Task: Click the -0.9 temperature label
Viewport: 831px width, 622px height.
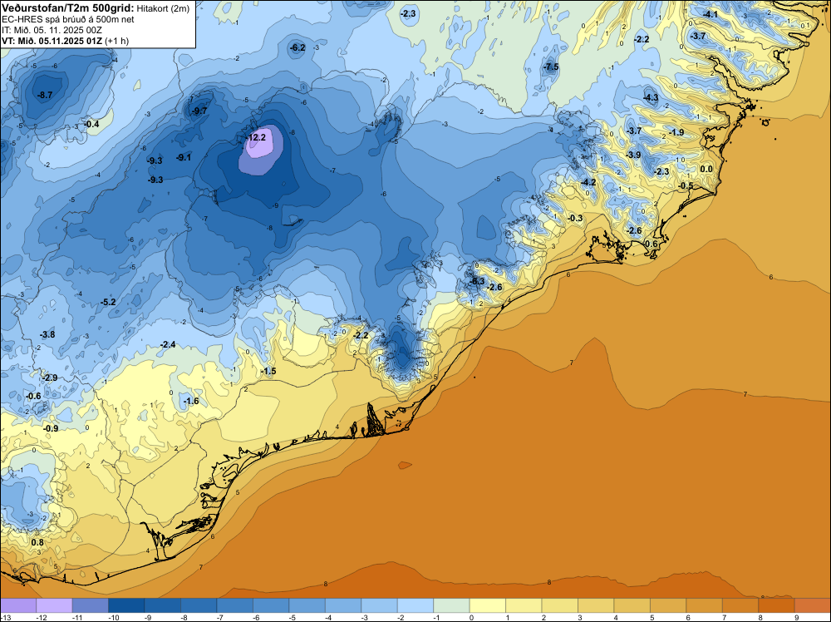Action: tap(51, 428)
